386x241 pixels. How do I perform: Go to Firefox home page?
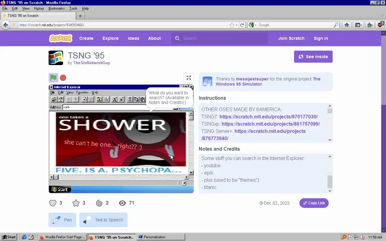click(347, 25)
